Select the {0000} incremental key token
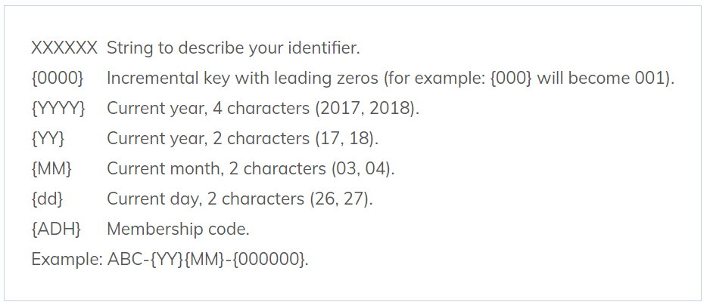 coord(58,79)
